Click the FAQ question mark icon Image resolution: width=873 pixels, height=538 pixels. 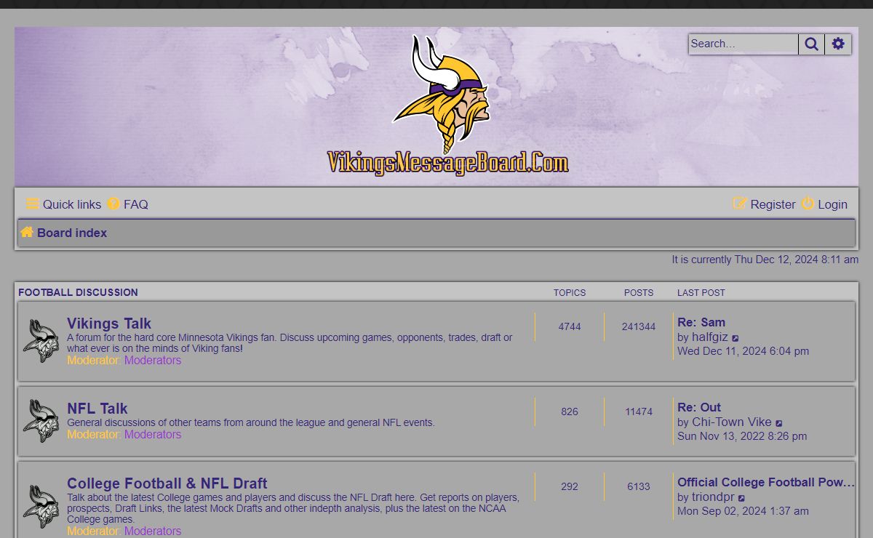tap(113, 204)
